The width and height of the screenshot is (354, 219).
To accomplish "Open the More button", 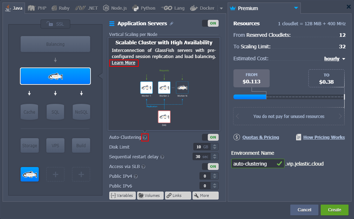I will click(x=206, y=196).
